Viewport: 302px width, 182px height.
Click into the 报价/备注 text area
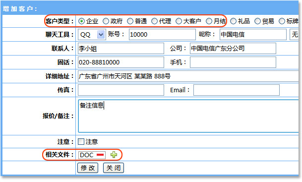point(188,116)
